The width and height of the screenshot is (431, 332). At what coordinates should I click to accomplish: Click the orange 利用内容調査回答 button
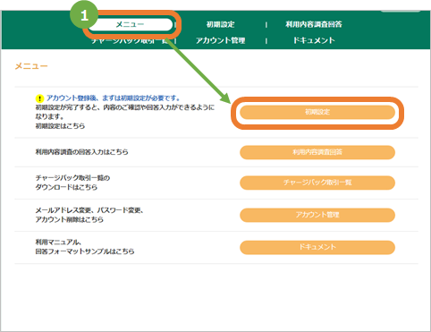tap(317, 152)
